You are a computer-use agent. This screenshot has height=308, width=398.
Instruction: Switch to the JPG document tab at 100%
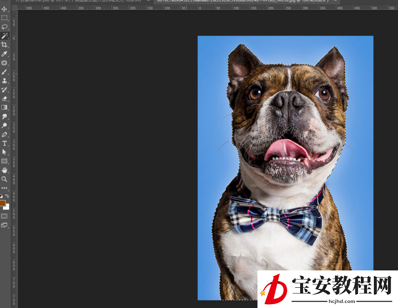(245, 1)
